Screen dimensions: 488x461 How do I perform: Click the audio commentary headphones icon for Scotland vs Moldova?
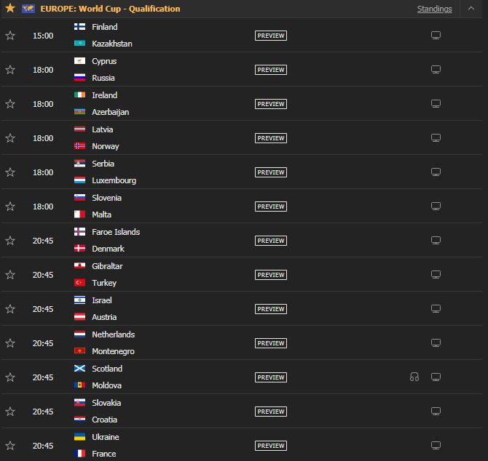point(414,377)
